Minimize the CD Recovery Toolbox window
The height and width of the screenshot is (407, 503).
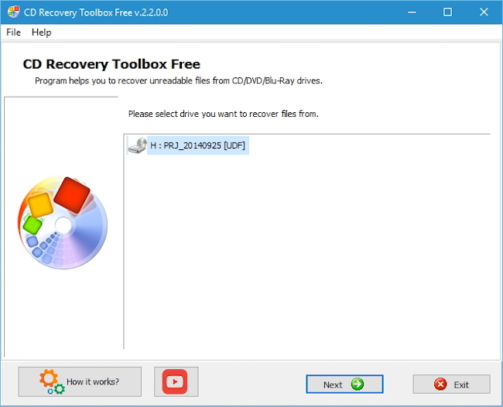412,12
